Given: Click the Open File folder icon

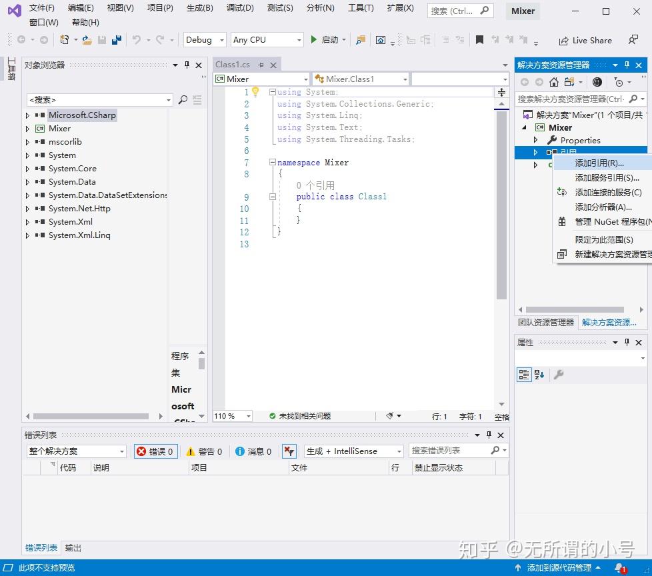Looking at the screenshot, I should [87, 40].
